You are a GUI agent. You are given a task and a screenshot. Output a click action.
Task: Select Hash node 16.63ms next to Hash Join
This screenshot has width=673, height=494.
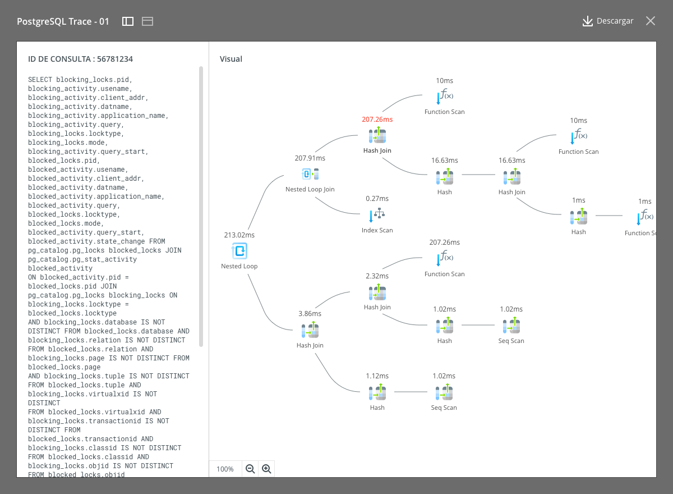pos(445,177)
